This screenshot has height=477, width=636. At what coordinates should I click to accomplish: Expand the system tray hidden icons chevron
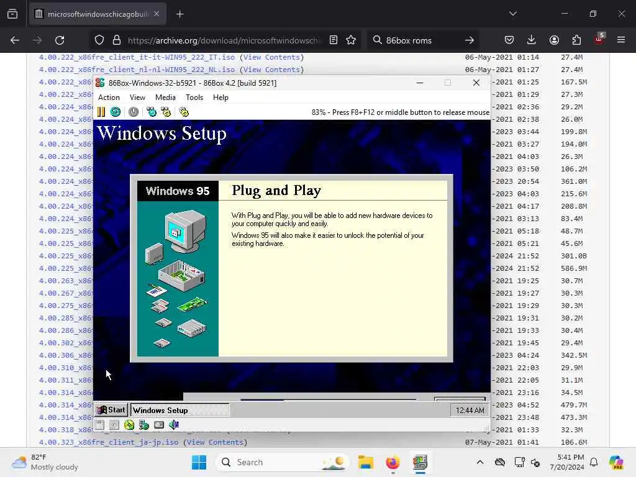pyautogui.click(x=480, y=462)
